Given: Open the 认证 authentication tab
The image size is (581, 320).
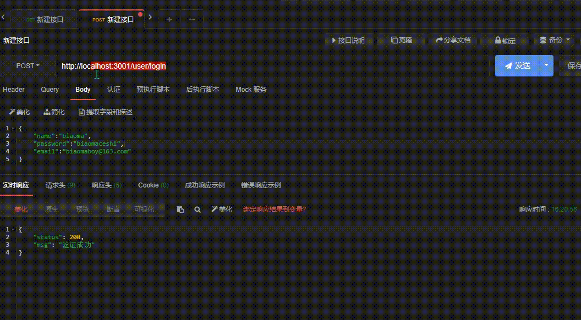Looking at the screenshot, I should (114, 89).
